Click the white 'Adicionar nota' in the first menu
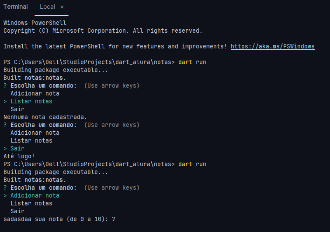Viewport: 330px width, 232px height. 35,93
